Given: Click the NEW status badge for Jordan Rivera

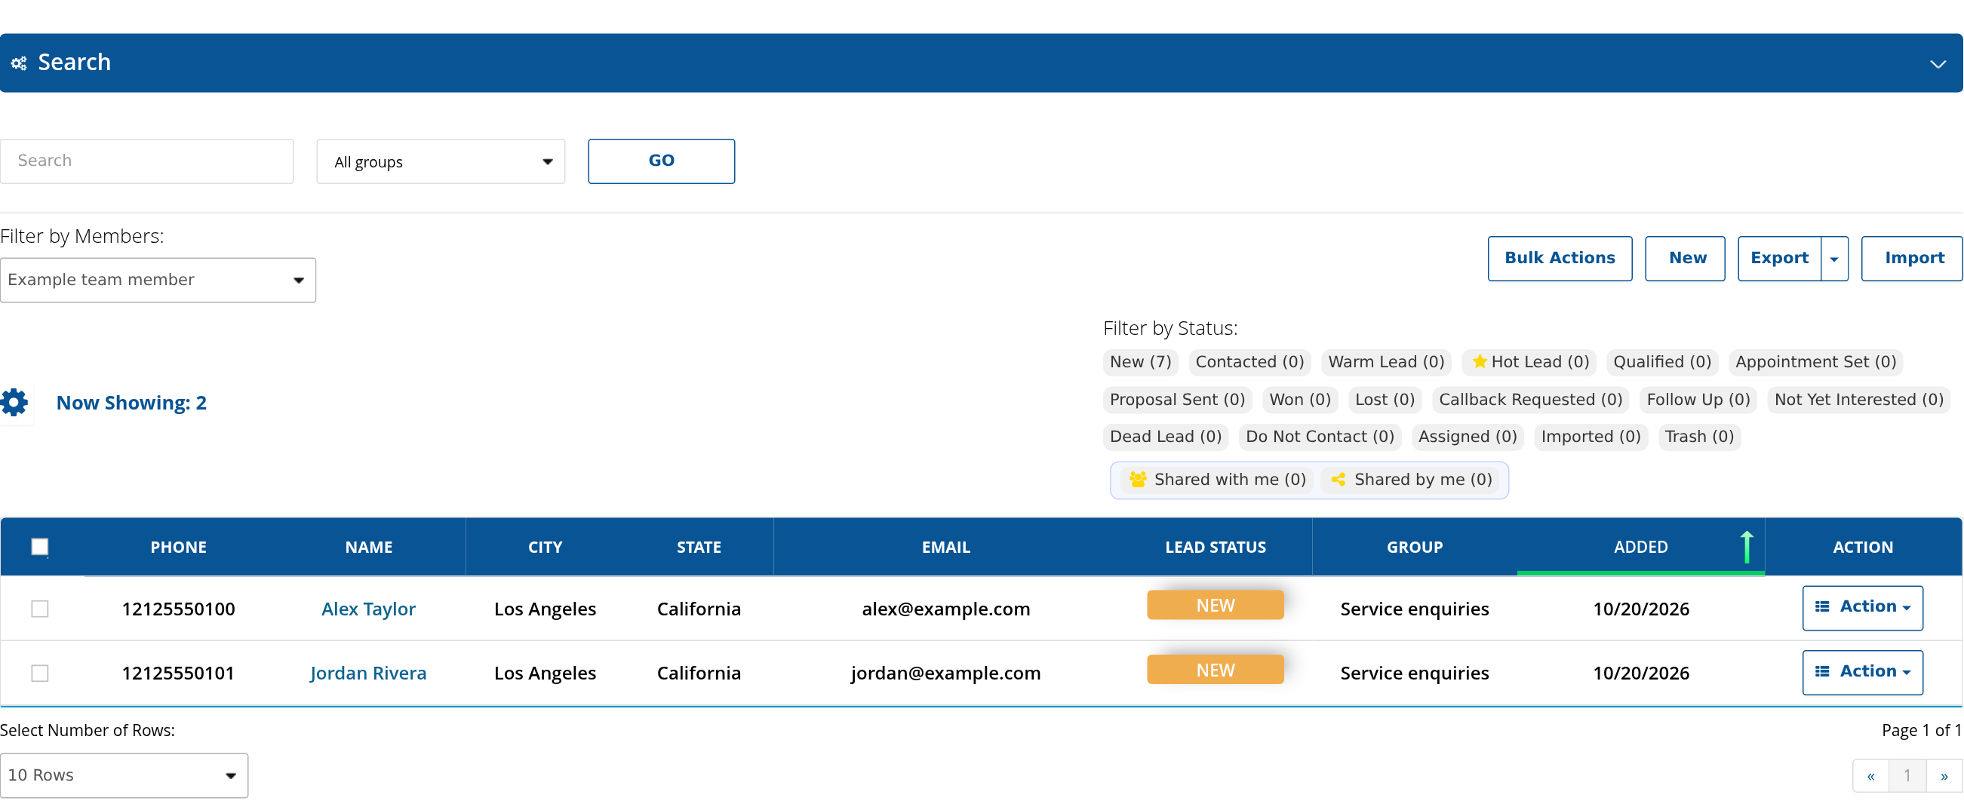Looking at the screenshot, I should (1216, 670).
